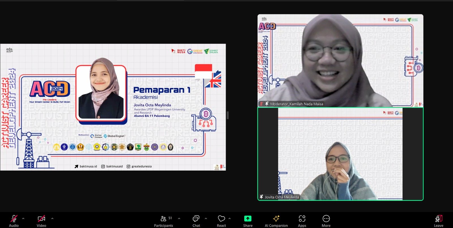
Task: Select Jovita Octa Meylinda's video tile
Action: (340, 154)
